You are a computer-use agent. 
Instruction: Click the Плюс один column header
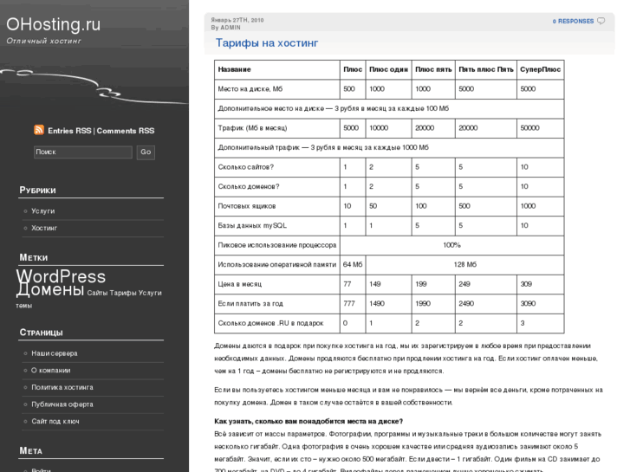388,69
